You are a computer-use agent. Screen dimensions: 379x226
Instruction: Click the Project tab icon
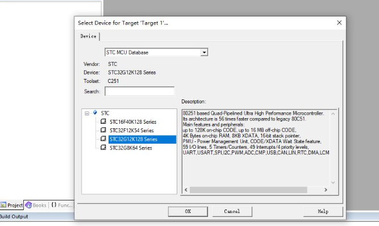pos(3,205)
